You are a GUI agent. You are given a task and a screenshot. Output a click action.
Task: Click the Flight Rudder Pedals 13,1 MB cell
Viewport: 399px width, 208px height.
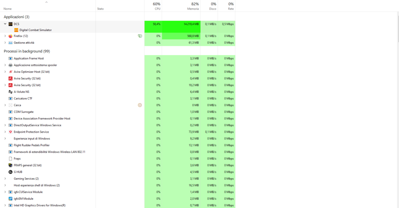tap(181, 145)
